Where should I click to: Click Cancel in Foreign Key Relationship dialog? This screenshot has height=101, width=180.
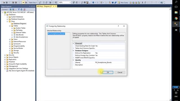click(120, 72)
